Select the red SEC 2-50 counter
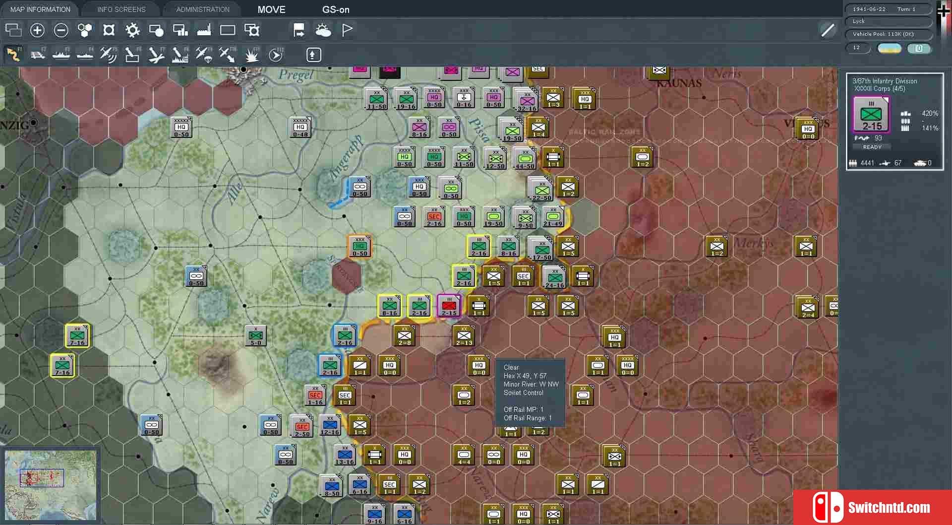Image resolution: width=952 pixels, height=525 pixels. click(302, 426)
